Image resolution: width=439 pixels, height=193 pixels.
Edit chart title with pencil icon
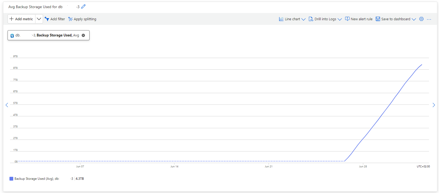coord(83,6)
